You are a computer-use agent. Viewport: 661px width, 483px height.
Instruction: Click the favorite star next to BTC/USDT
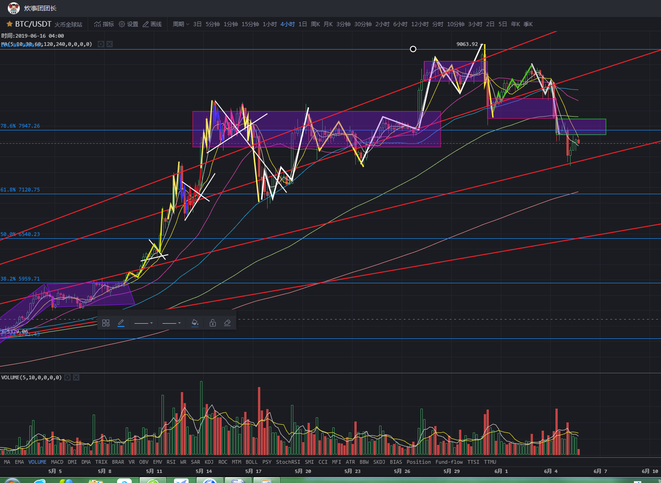coord(9,24)
